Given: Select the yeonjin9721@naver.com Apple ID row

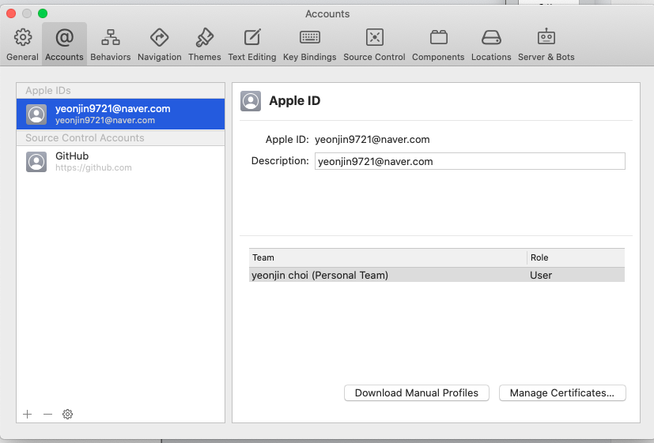Looking at the screenshot, I should [120, 114].
